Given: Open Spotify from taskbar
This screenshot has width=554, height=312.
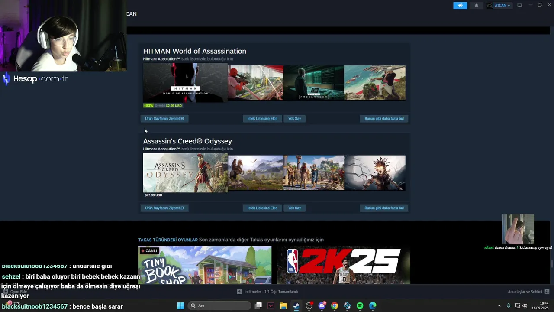Looking at the screenshot, I should [360, 305].
